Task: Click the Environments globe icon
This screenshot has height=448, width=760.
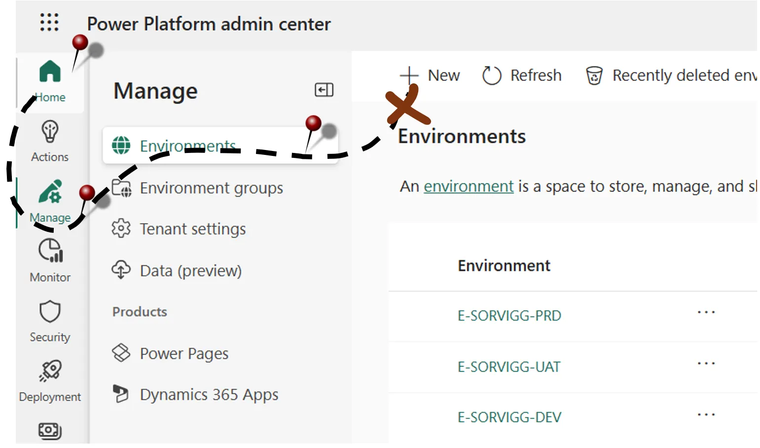Action: click(x=121, y=146)
